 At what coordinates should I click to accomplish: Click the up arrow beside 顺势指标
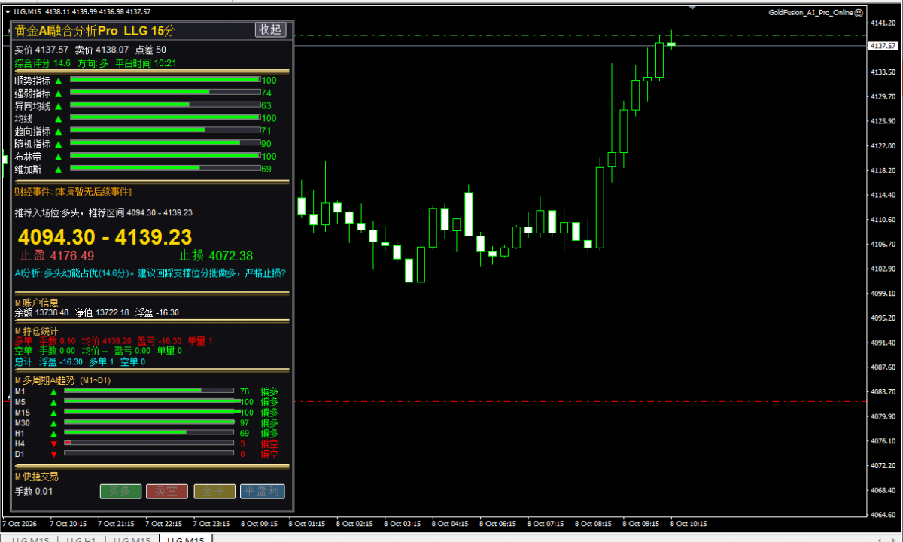[58, 81]
